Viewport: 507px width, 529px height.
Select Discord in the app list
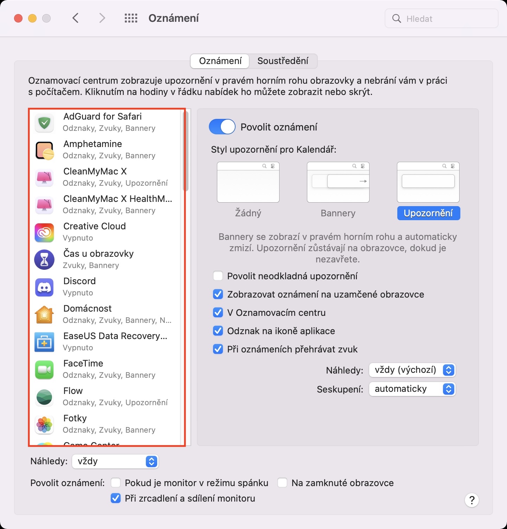click(x=105, y=287)
